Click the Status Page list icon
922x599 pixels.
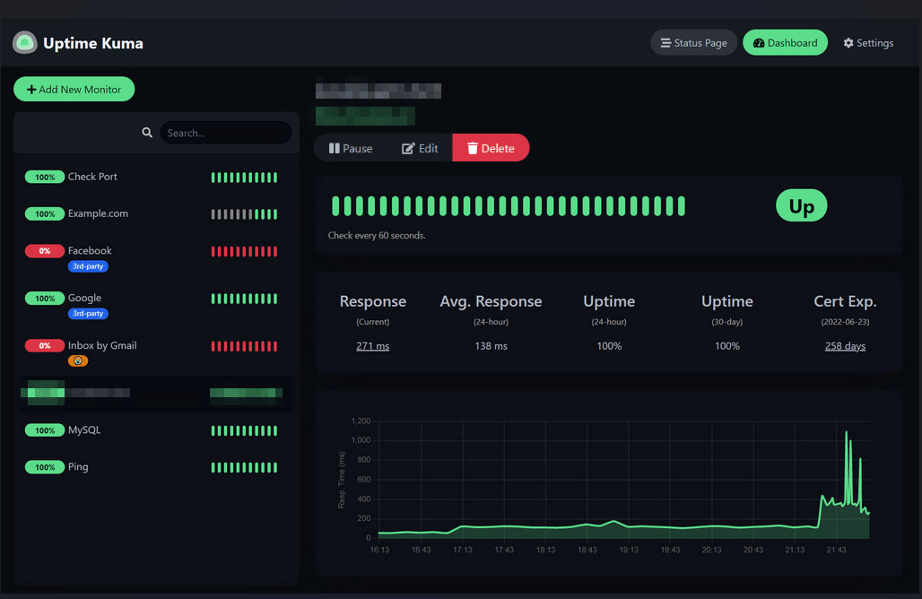click(665, 43)
